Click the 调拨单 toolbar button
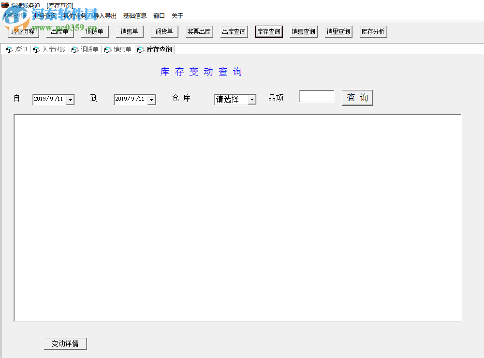The image size is (484, 358). point(94,31)
